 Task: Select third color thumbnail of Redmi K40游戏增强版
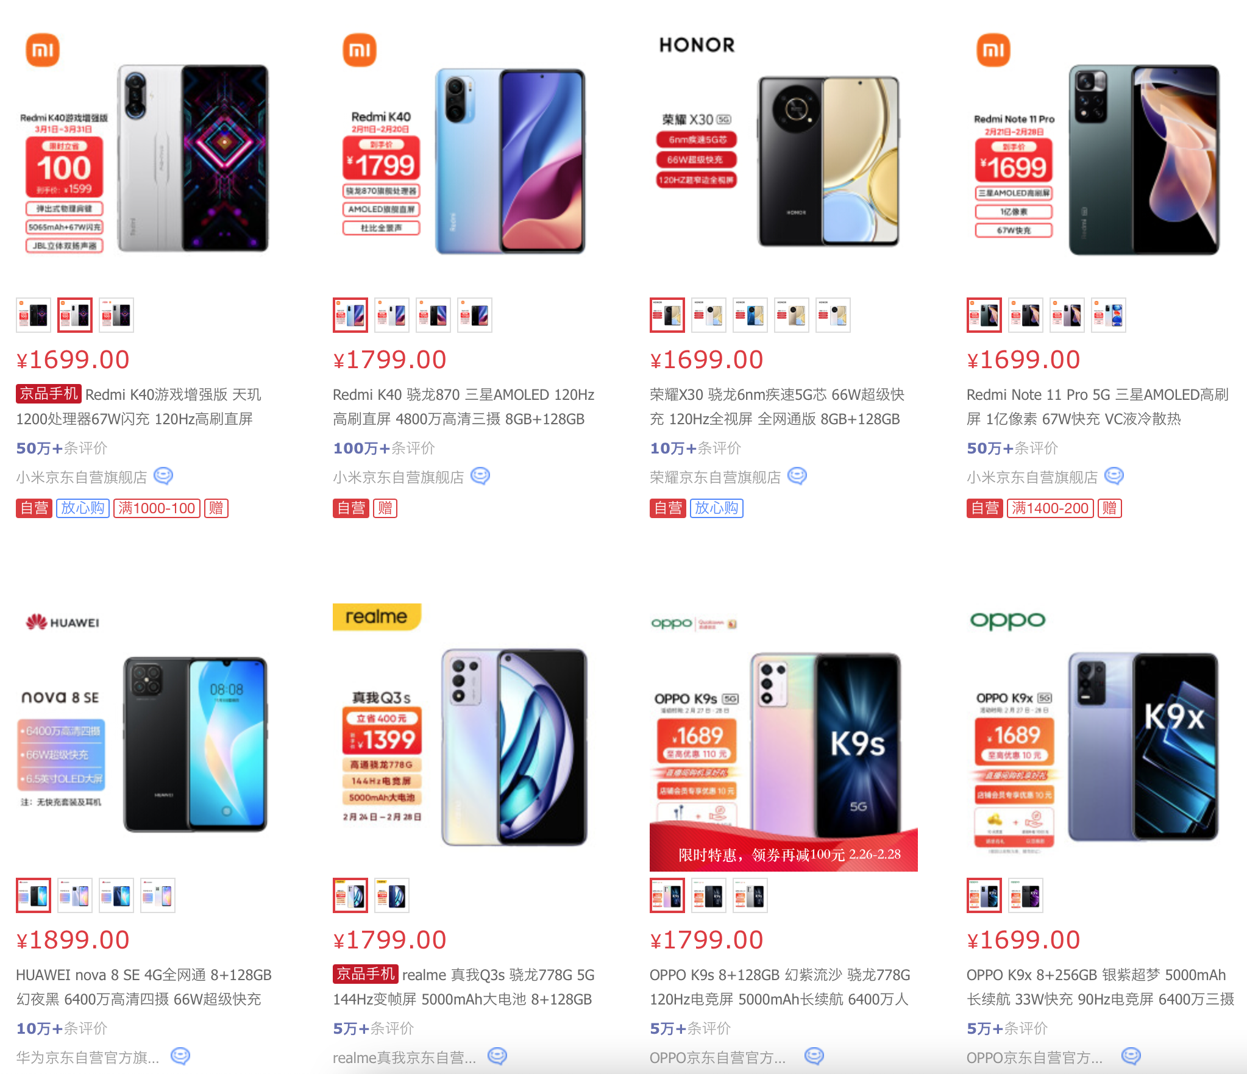[x=116, y=315]
